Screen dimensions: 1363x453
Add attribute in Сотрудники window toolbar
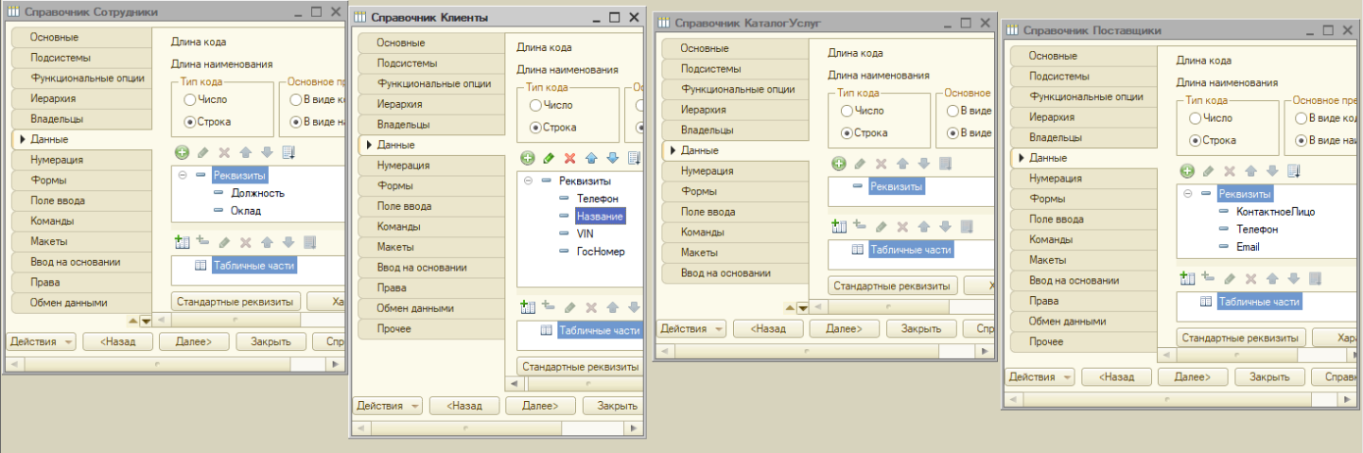182,152
